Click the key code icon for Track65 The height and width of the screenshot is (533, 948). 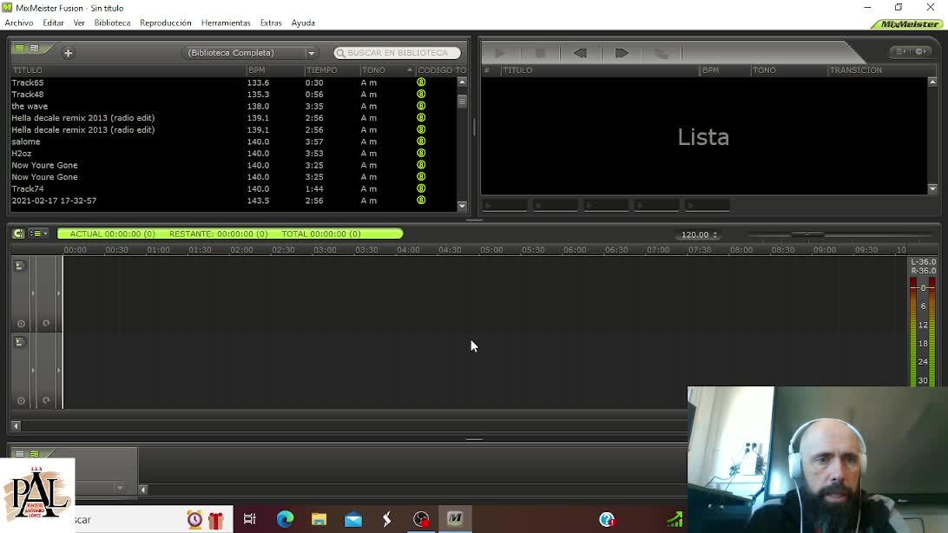421,82
